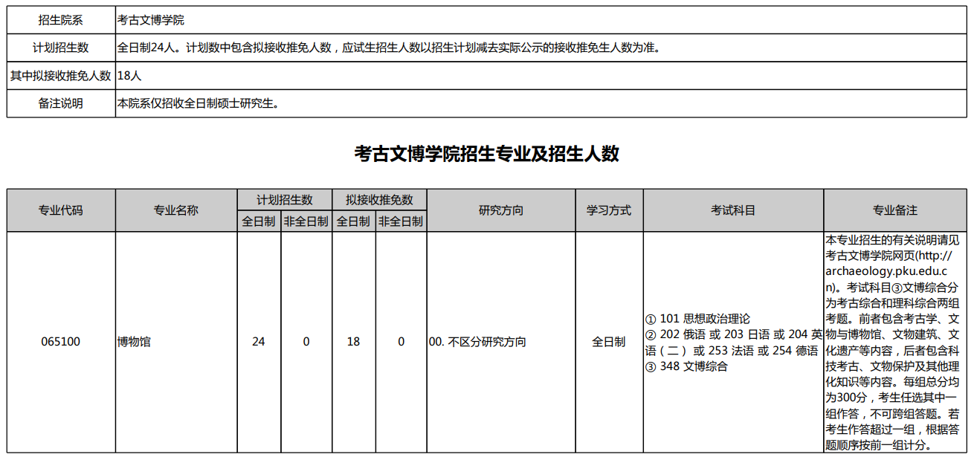
Task: Click the 备注说明 label cell
Action: coord(60,103)
